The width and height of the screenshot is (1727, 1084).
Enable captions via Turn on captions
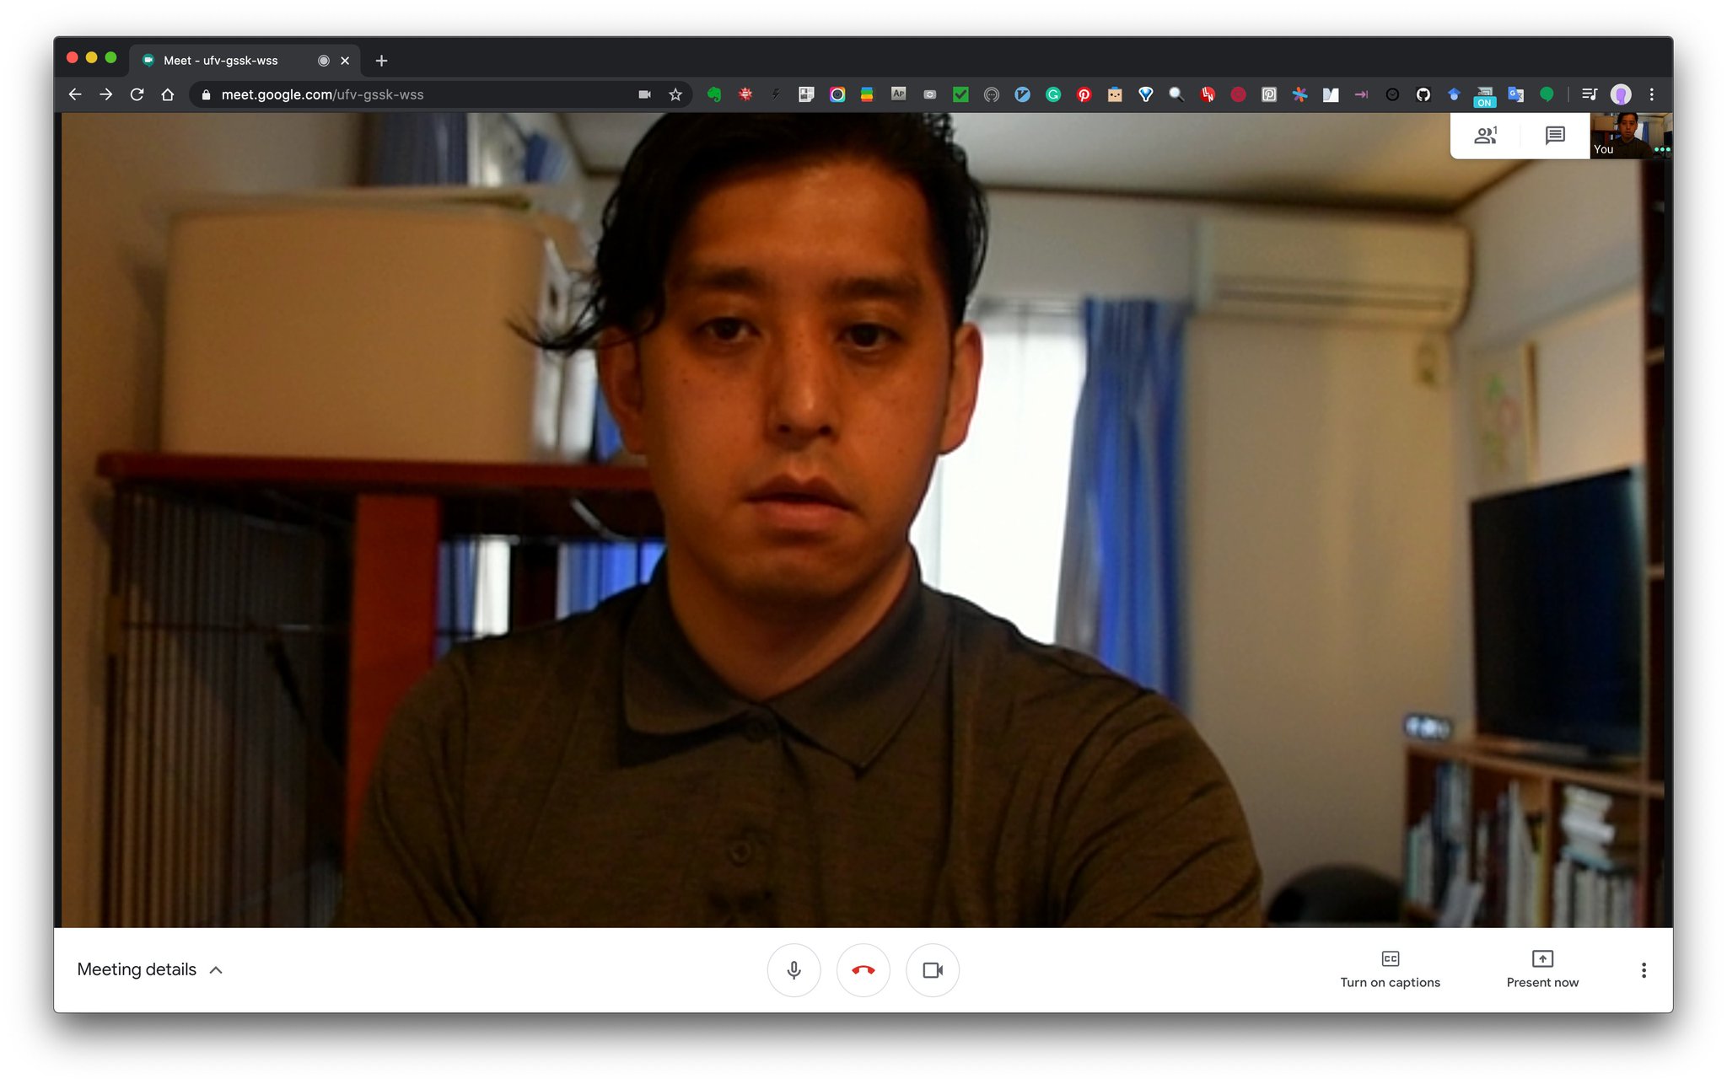click(x=1390, y=969)
